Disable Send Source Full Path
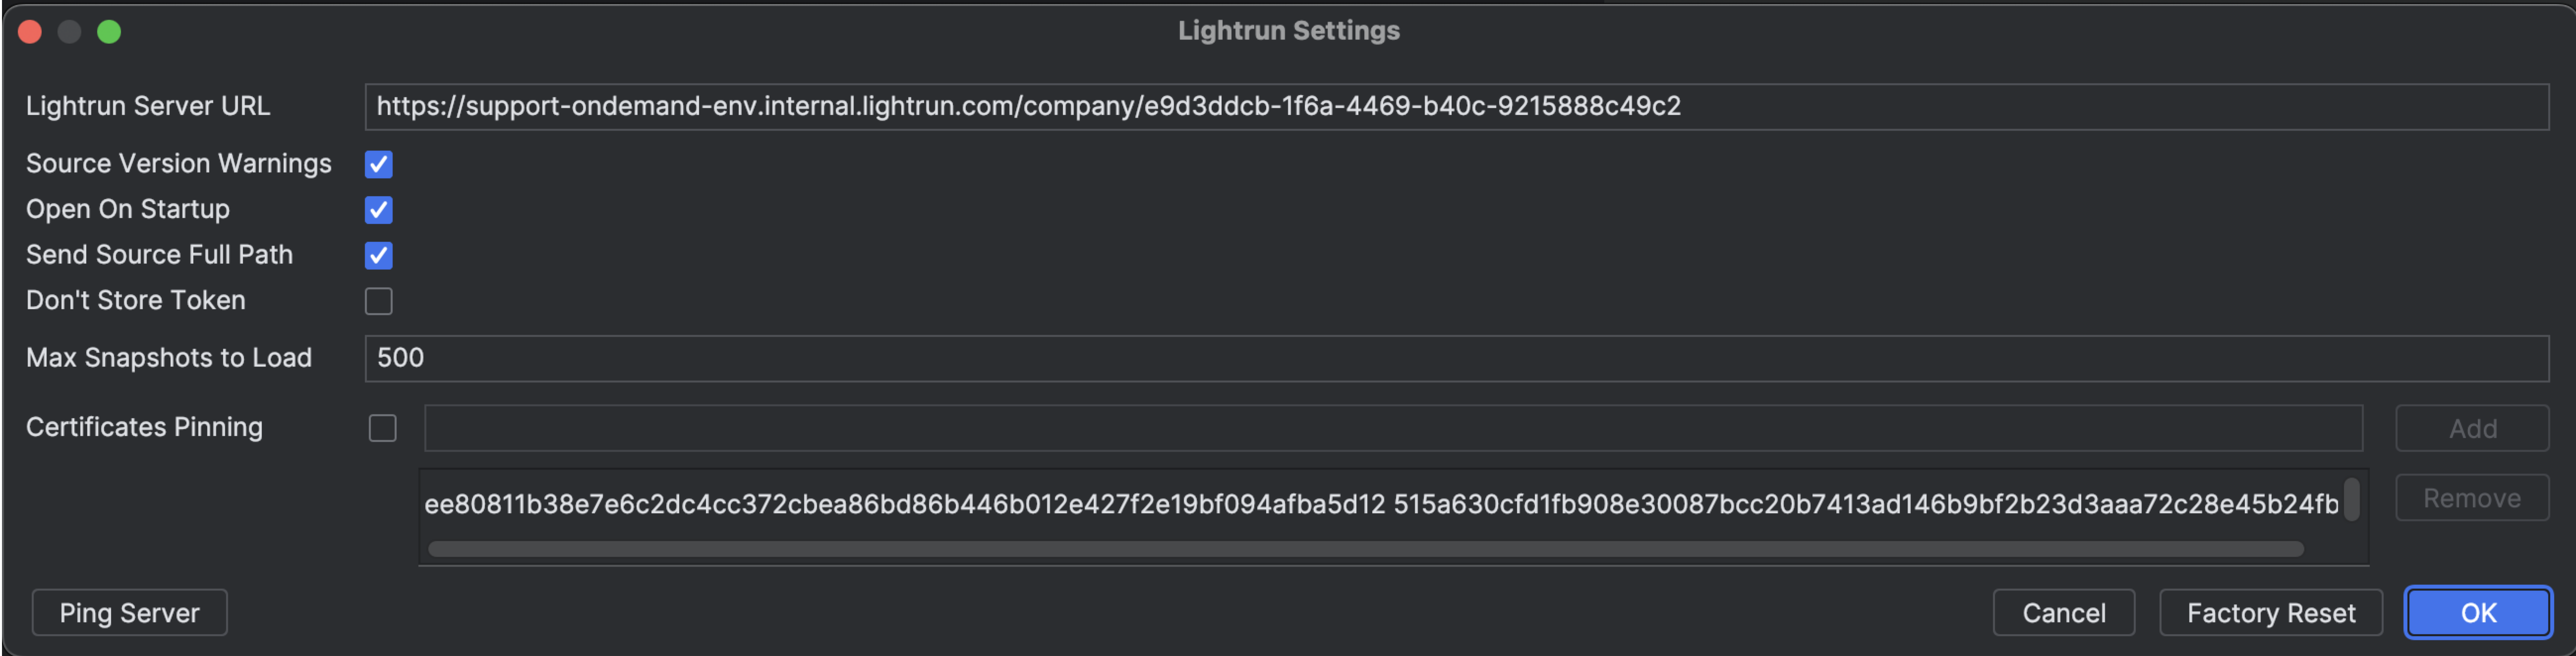 378,255
